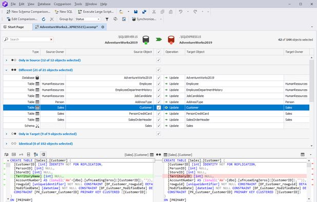317x202 pixels.
Task: Click the diff pane layout icon at right
Action: click(x=303, y=155)
